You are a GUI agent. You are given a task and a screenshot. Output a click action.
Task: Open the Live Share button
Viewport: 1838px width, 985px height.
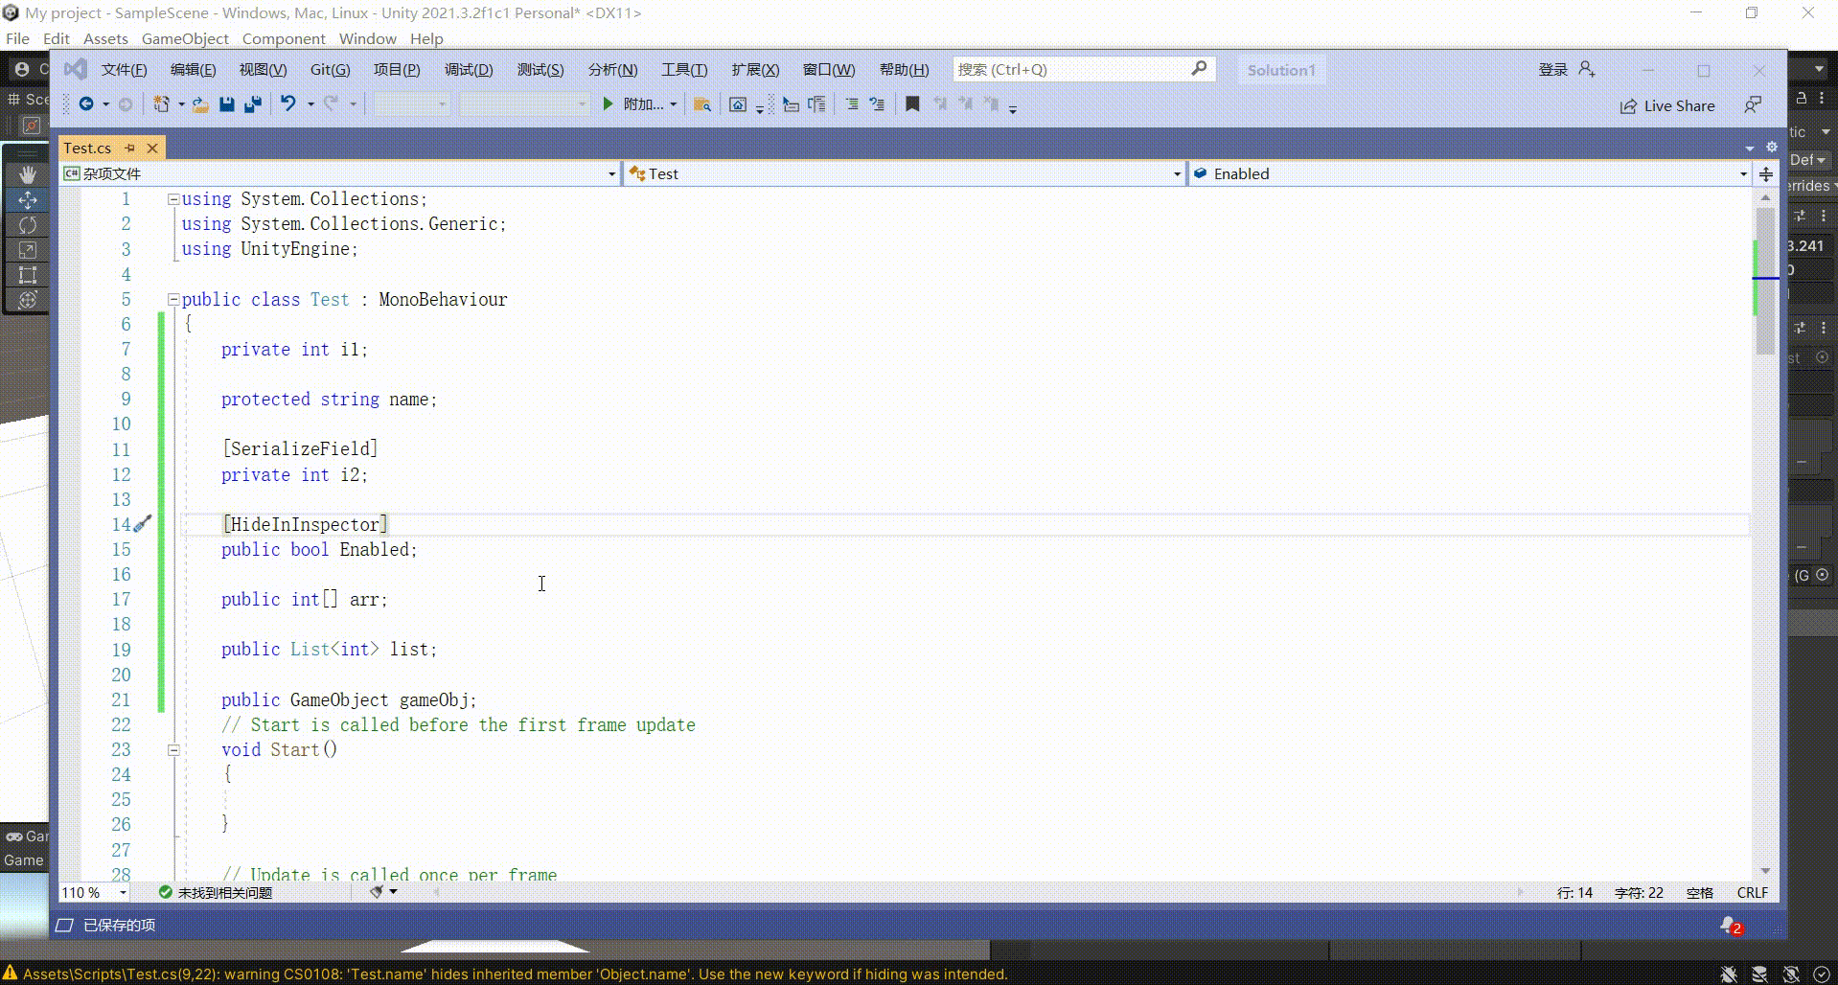pos(1667,106)
